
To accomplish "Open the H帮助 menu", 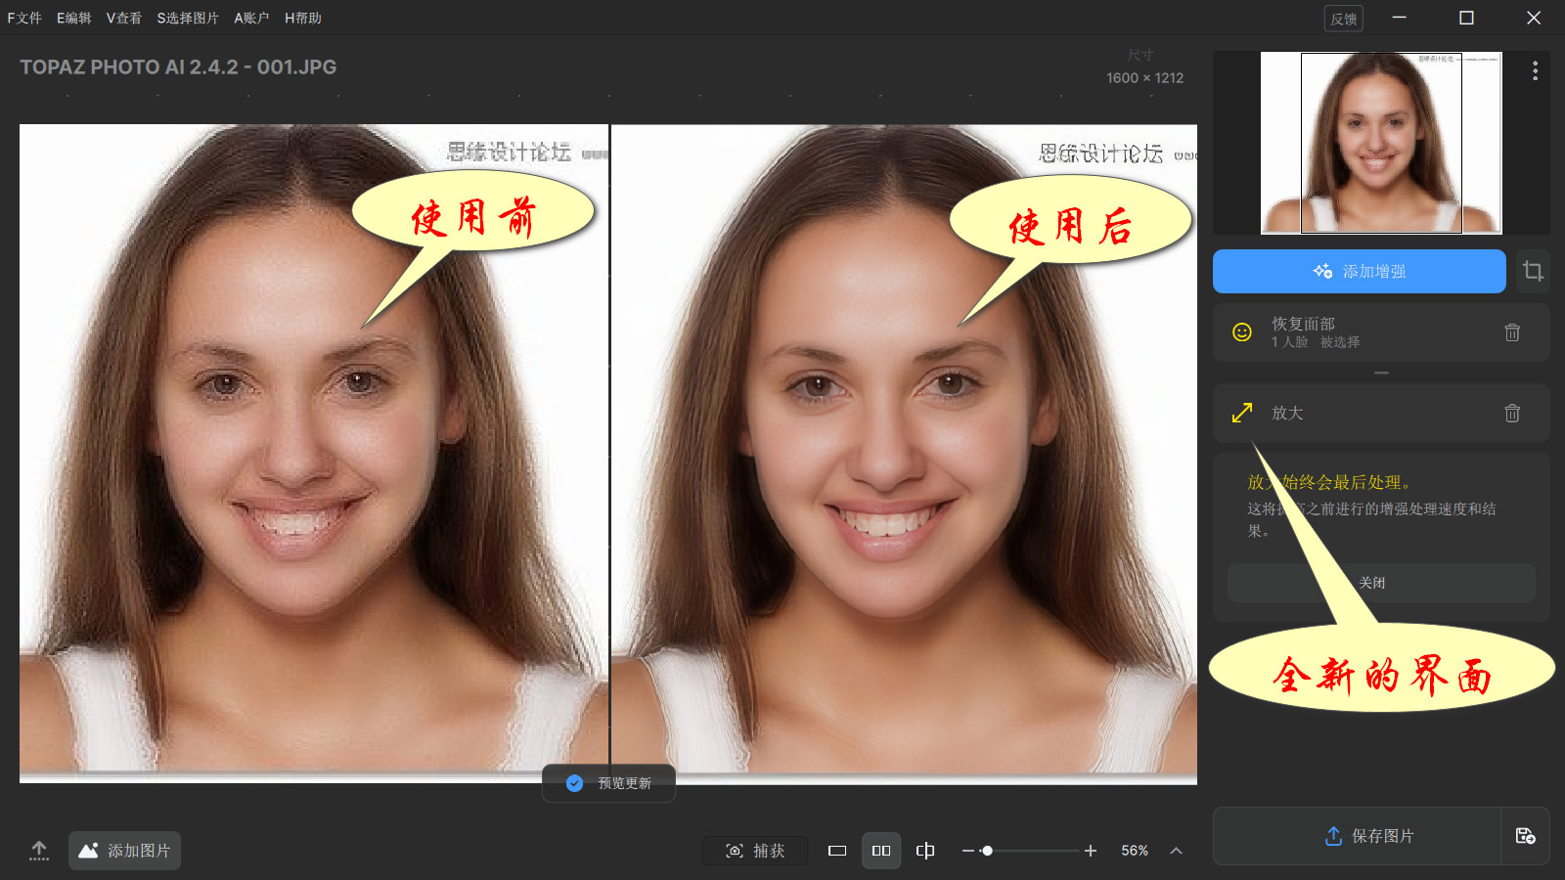I will (303, 18).
